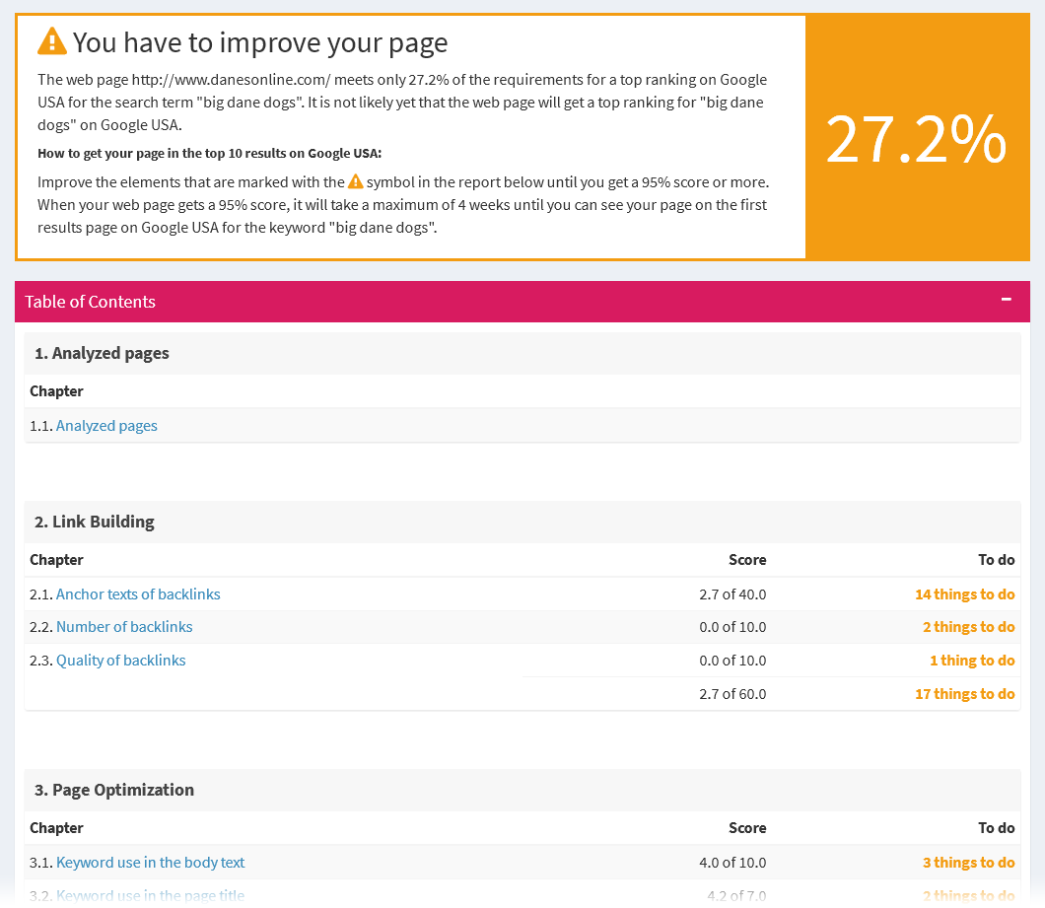Collapse the Table of Contents panel

1006,299
